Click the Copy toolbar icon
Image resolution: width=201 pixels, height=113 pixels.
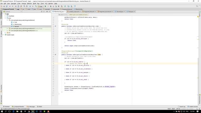18,6
